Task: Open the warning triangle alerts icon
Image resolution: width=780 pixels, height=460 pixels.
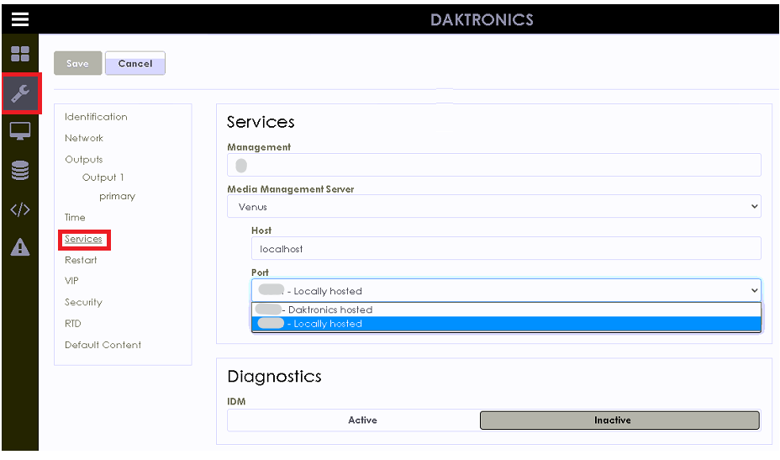Action: (19, 247)
